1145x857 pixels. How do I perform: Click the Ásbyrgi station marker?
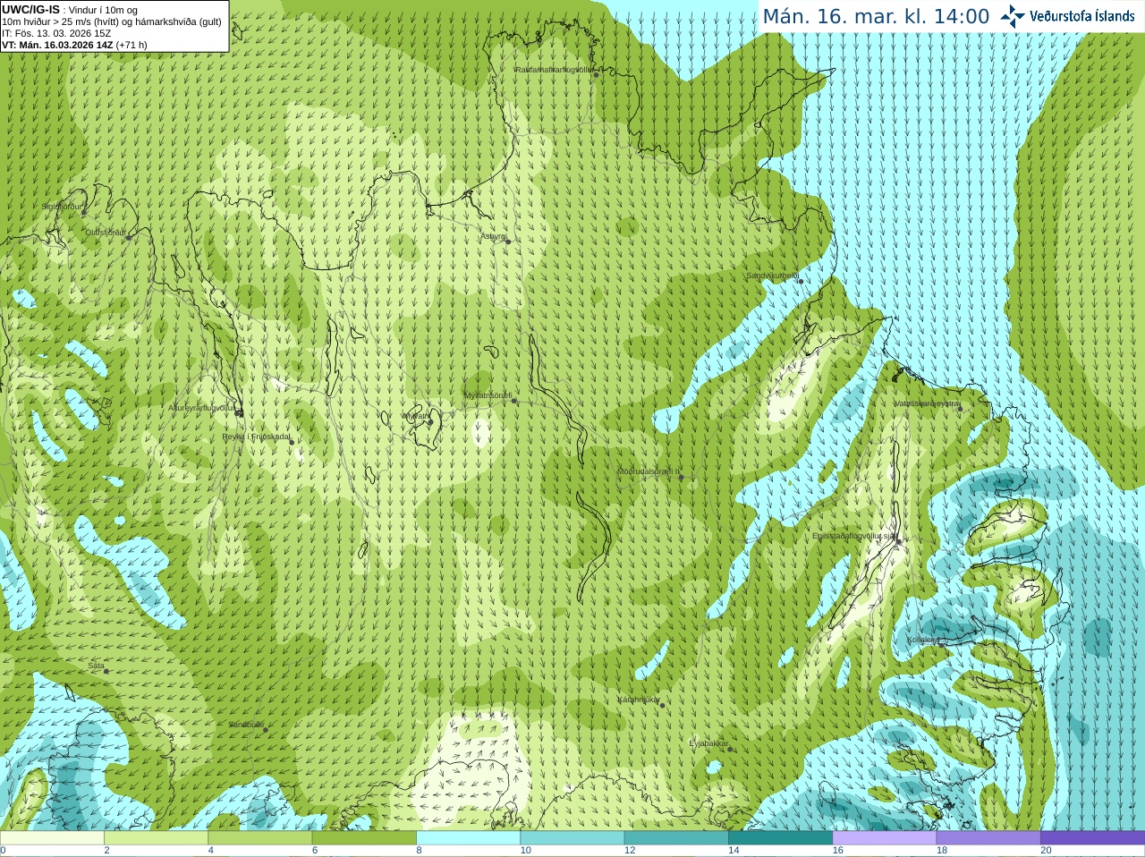pyautogui.click(x=508, y=242)
